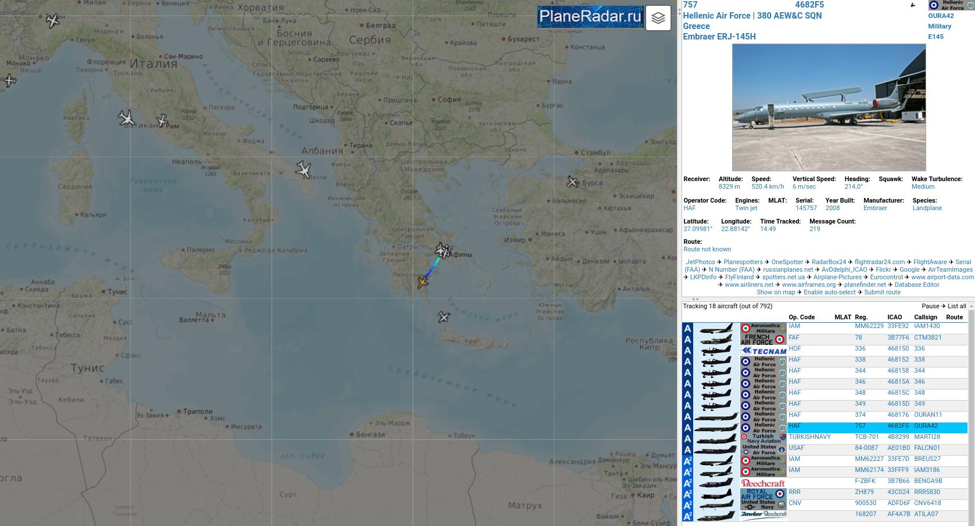Click the Turkish Navy Aviation flag logo
The image size is (975, 526).
(763, 439)
